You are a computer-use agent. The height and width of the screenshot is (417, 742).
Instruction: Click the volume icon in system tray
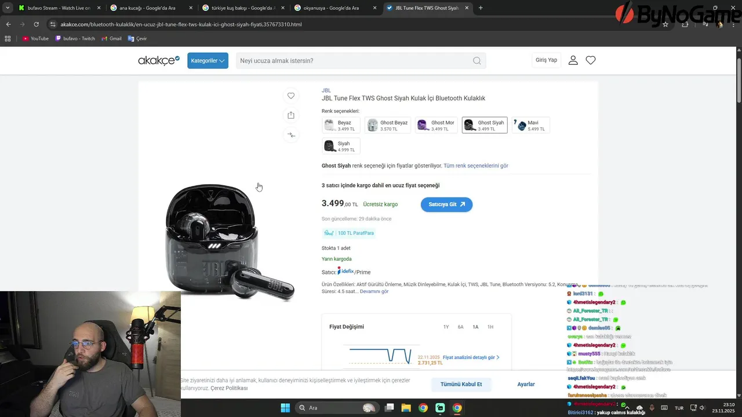coord(702,408)
